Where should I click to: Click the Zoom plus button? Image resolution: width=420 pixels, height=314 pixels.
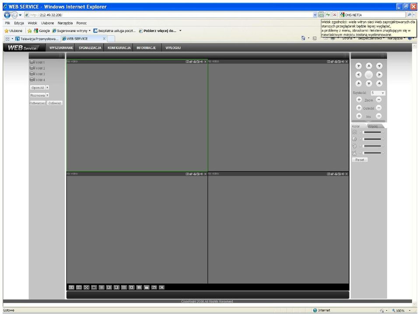[359, 100]
